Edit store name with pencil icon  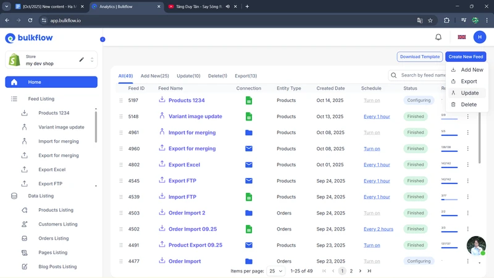82,59
